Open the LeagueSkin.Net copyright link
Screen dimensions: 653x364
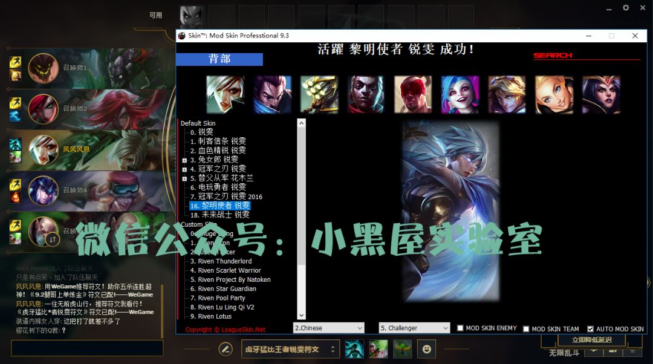point(226,330)
